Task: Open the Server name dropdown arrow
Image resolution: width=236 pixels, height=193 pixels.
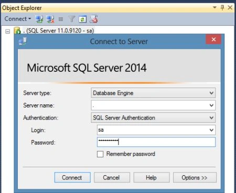Action: (x=211, y=105)
